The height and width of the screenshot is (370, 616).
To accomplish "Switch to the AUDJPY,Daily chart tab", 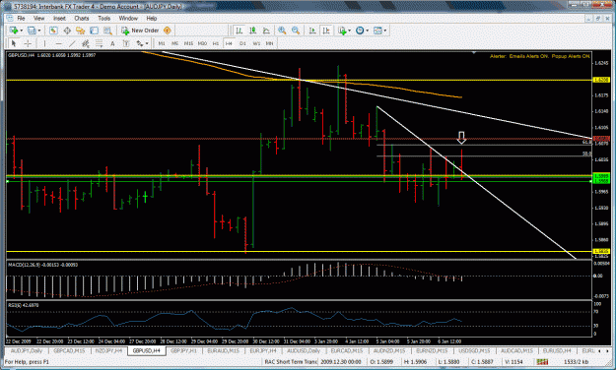I will 27,350.
